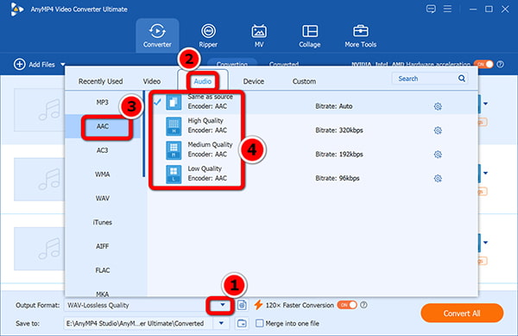Open first file's format dropdown arrow
The height and width of the screenshot is (336, 518).
pyautogui.click(x=485, y=104)
